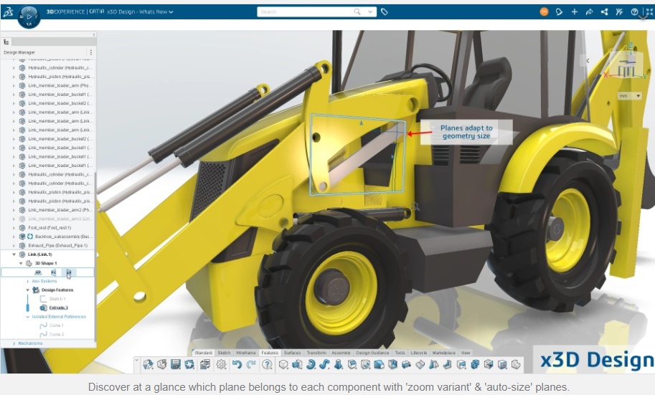Select the zx plane icon in tree

pos(69,272)
